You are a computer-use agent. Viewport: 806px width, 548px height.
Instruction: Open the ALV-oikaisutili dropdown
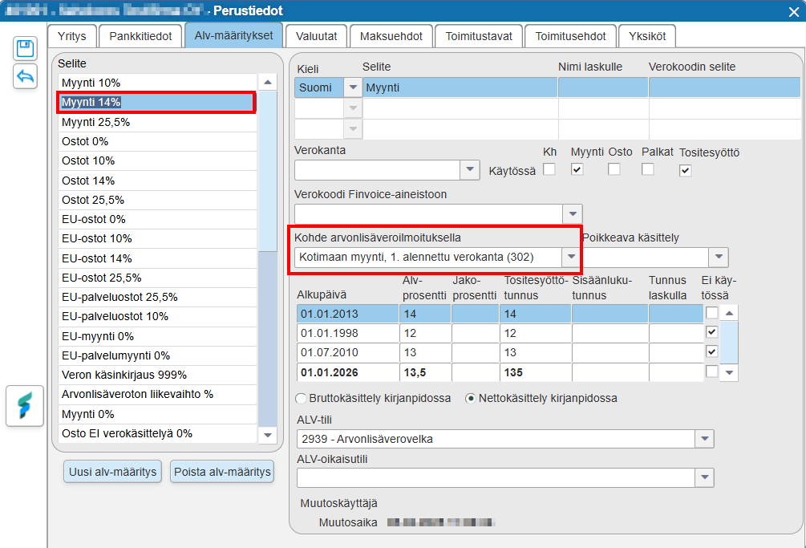[x=704, y=477]
